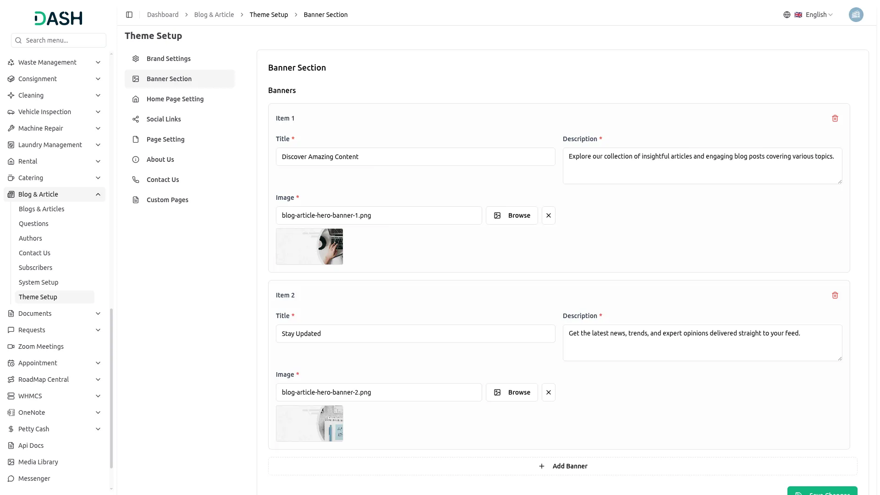
Task: Expand the WHMCS menu
Action: [x=55, y=396]
